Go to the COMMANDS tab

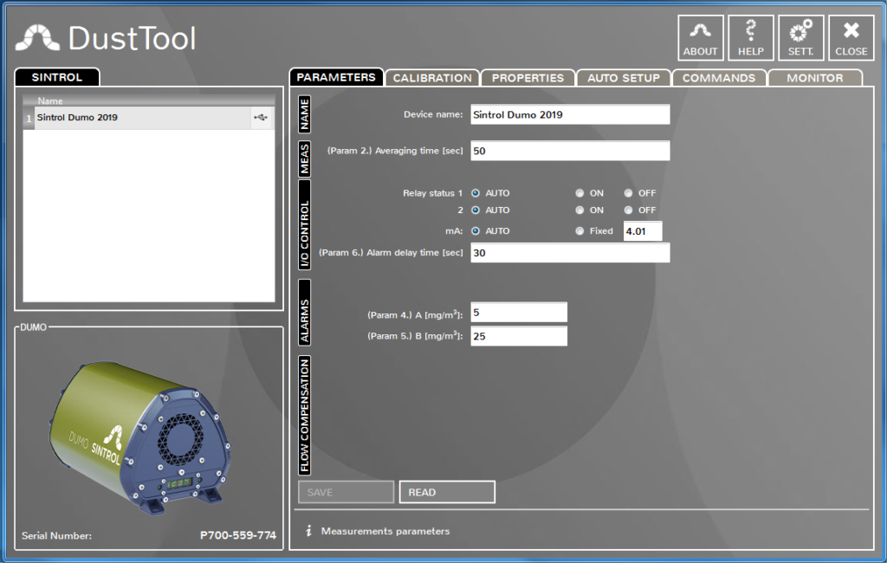coord(719,78)
